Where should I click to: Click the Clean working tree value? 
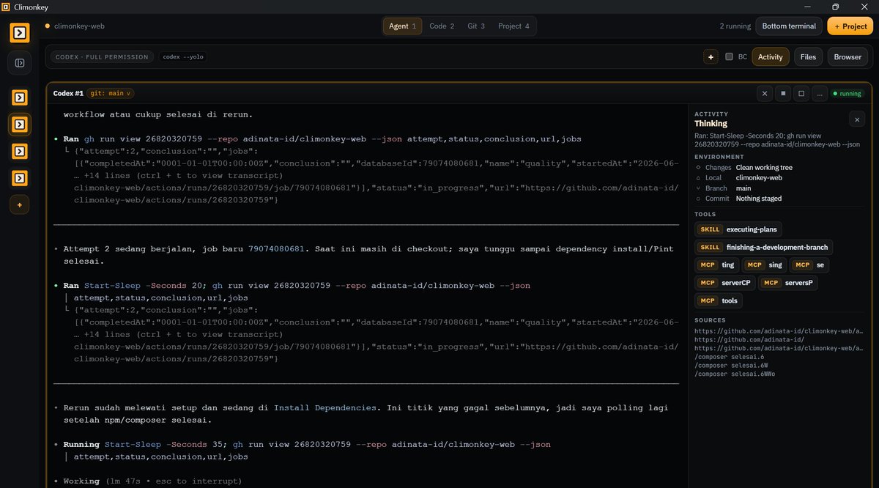764,168
